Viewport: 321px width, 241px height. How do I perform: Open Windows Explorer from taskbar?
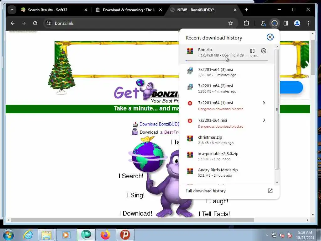(46, 235)
